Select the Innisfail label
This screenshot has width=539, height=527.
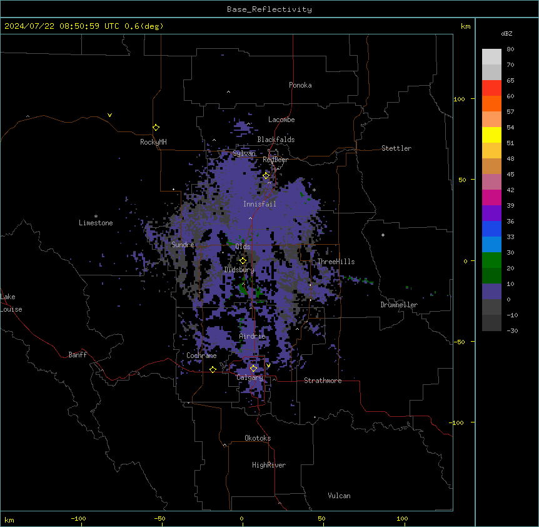(x=259, y=204)
